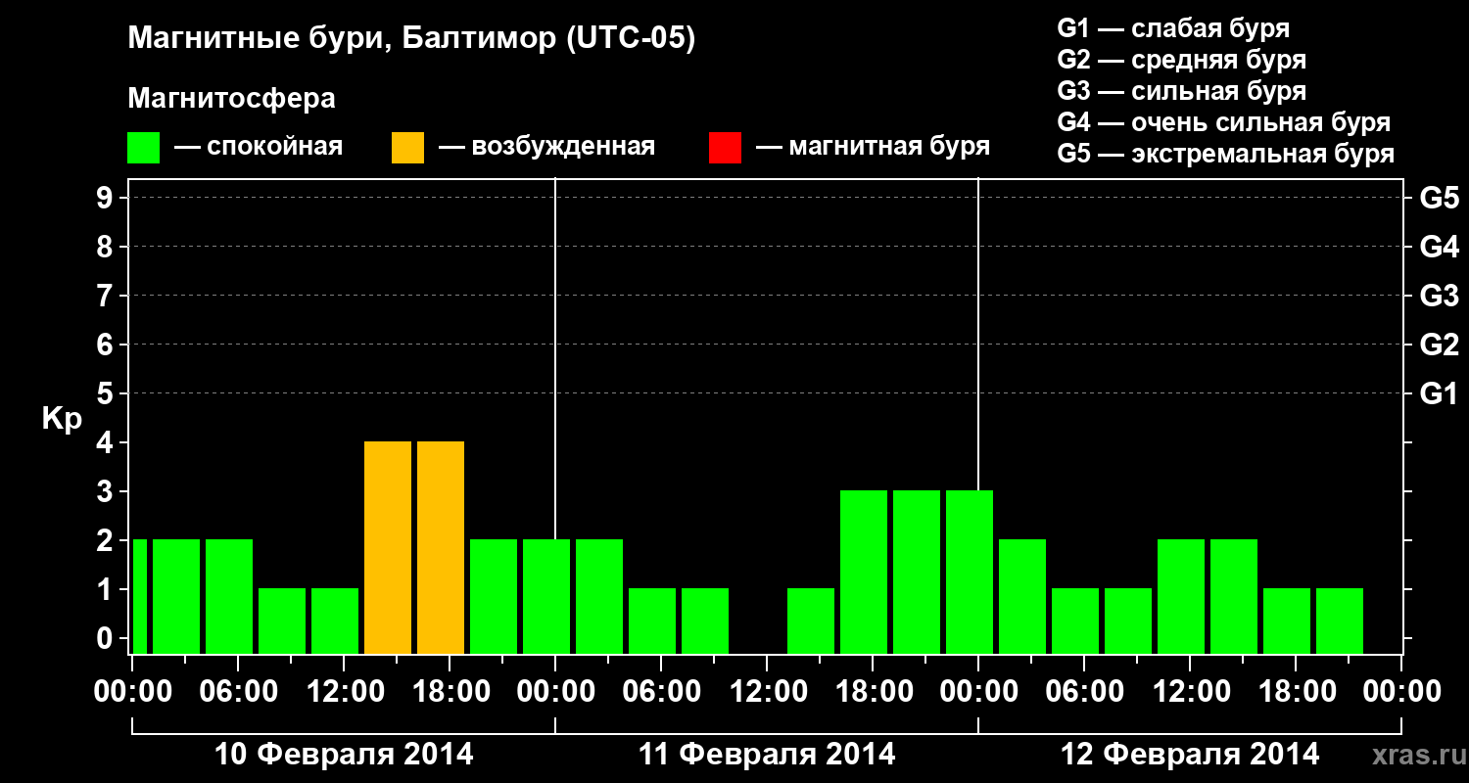Click the 'Kp' axis title

coord(62,420)
